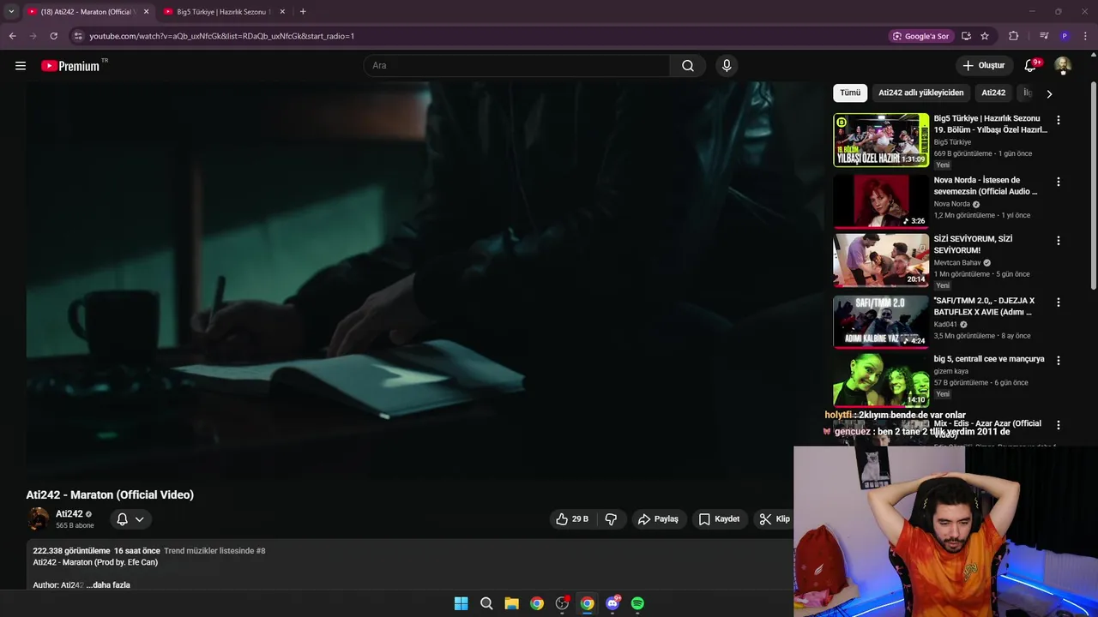This screenshot has height=617, width=1098.
Task: Share the video using Paylaş
Action: click(658, 518)
